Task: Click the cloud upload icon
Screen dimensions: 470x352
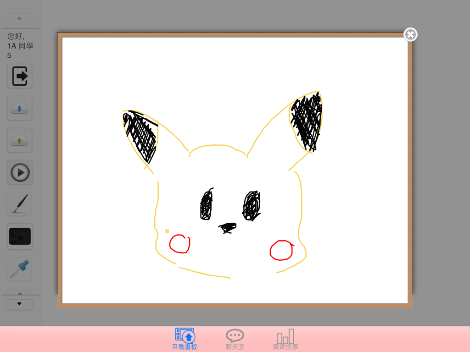Action: pyautogui.click(x=20, y=140)
